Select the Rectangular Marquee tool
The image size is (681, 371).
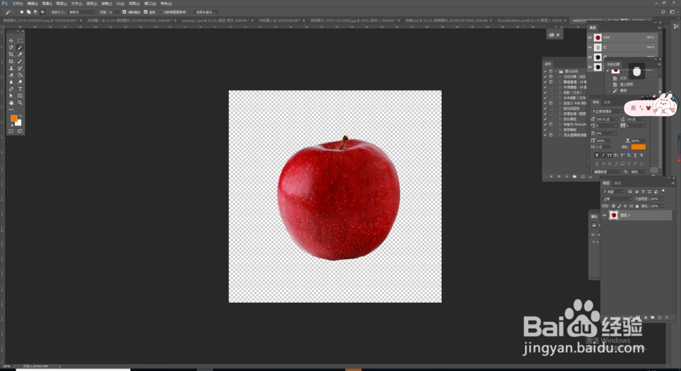click(20, 41)
